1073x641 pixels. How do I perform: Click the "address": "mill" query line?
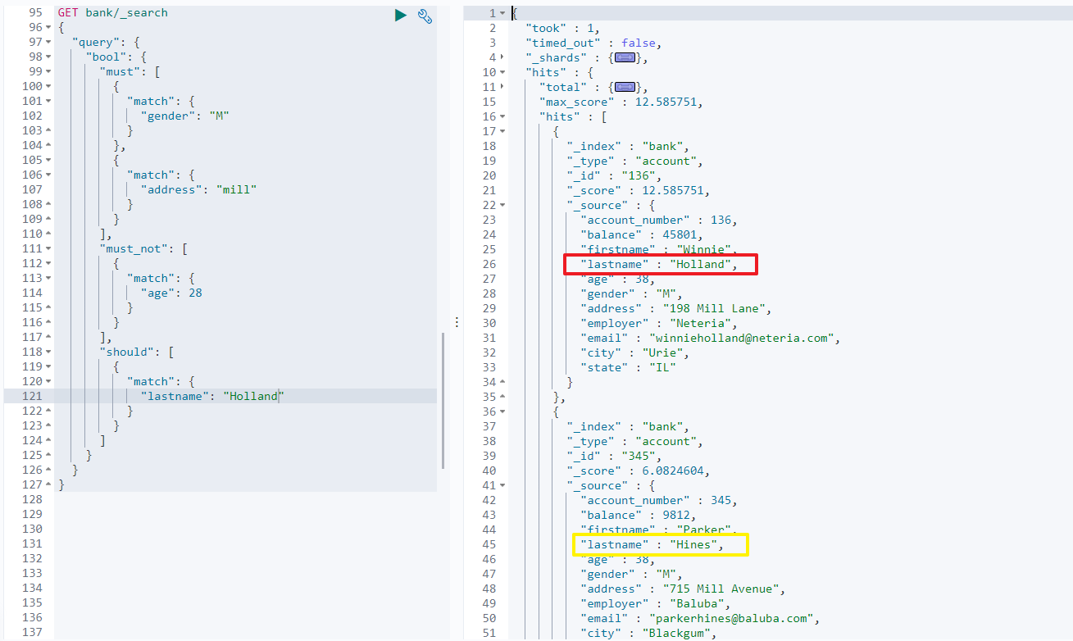(x=198, y=190)
